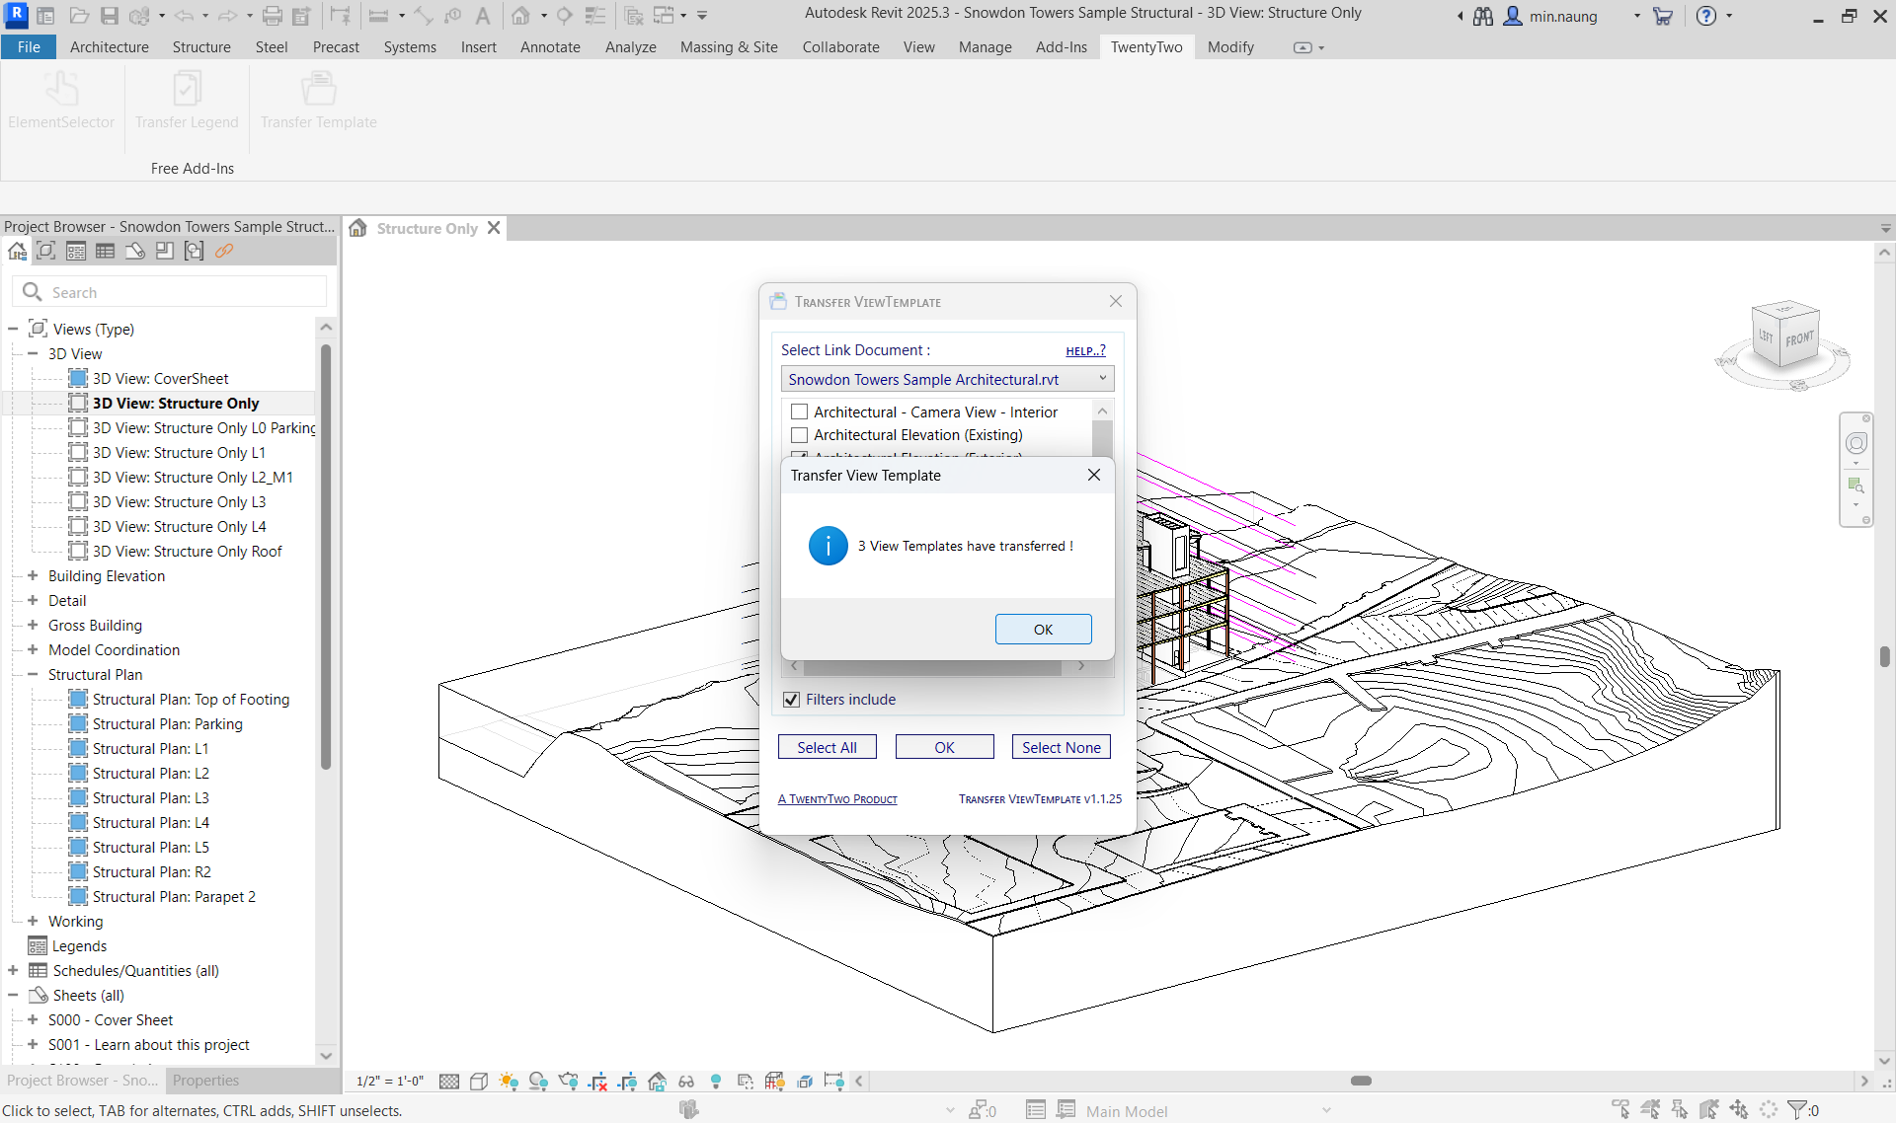
Task: Check Architectural - Camera View - Interior
Action: (x=800, y=412)
